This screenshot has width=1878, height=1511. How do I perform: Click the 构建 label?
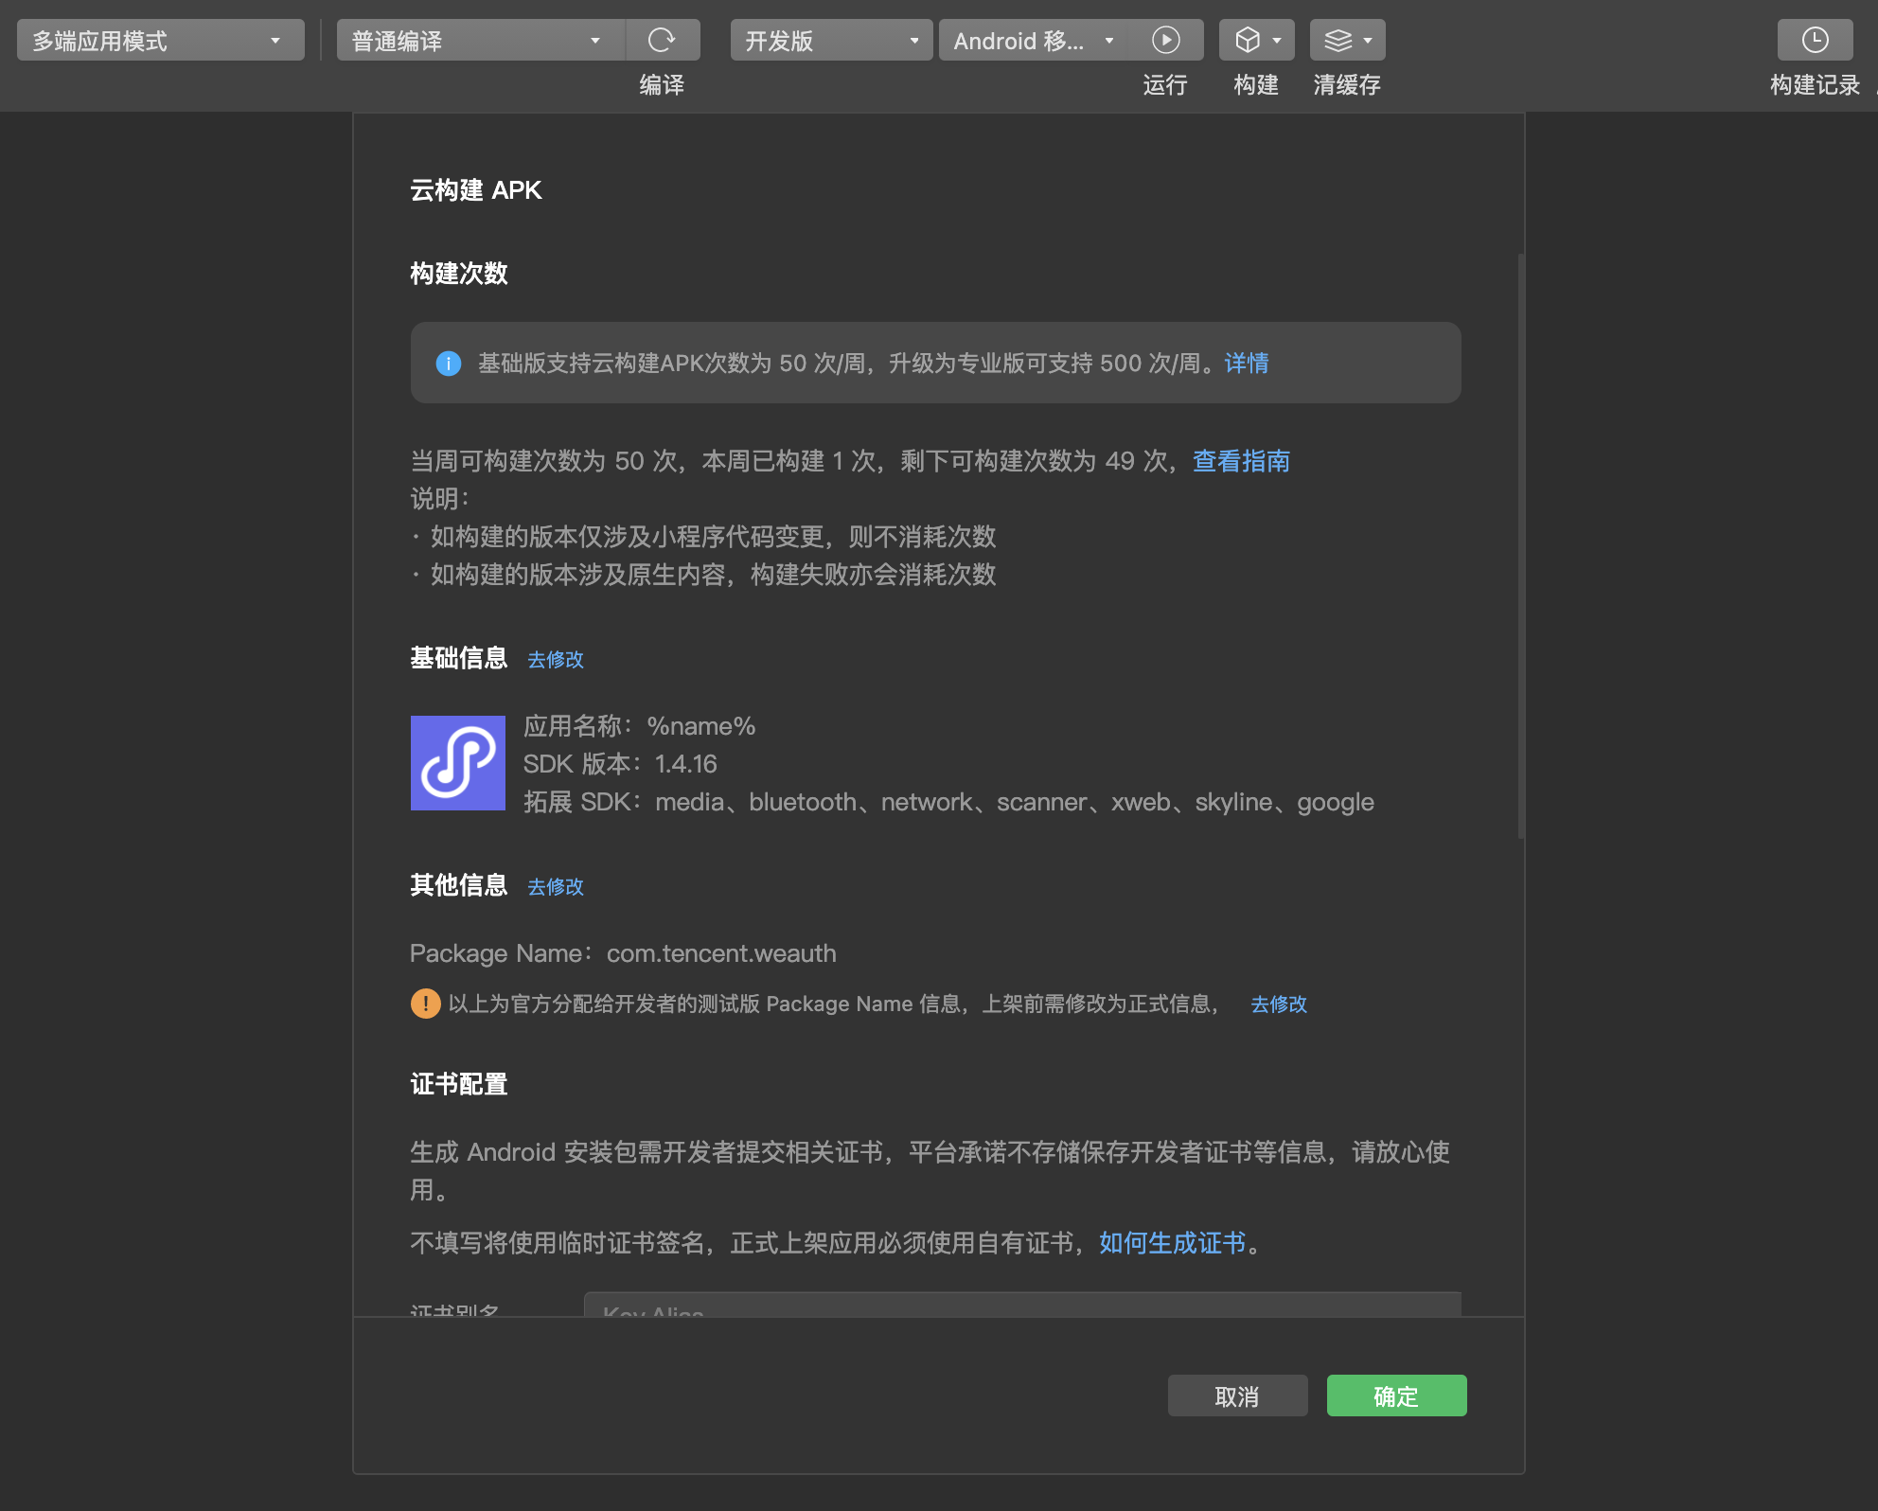1256,85
